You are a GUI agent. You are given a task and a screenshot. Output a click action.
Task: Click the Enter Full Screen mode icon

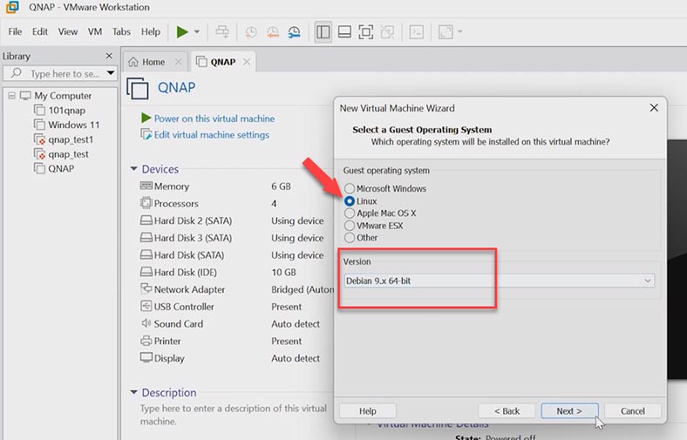[x=366, y=32]
